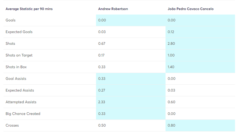Select the 'Average Statistic per 90 mins' header

(29, 9)
